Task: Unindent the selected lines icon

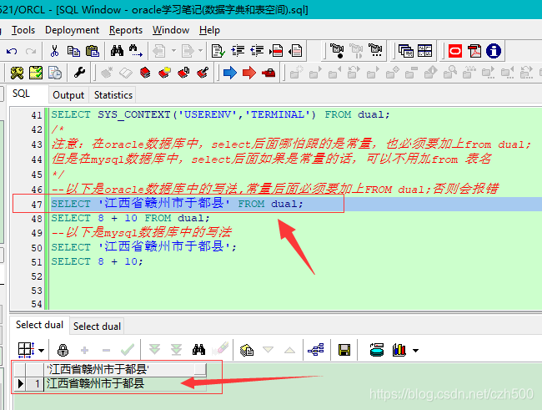Action: 257,51
